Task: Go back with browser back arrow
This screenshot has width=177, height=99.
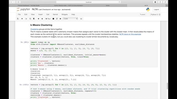Action: pos(11,2)
